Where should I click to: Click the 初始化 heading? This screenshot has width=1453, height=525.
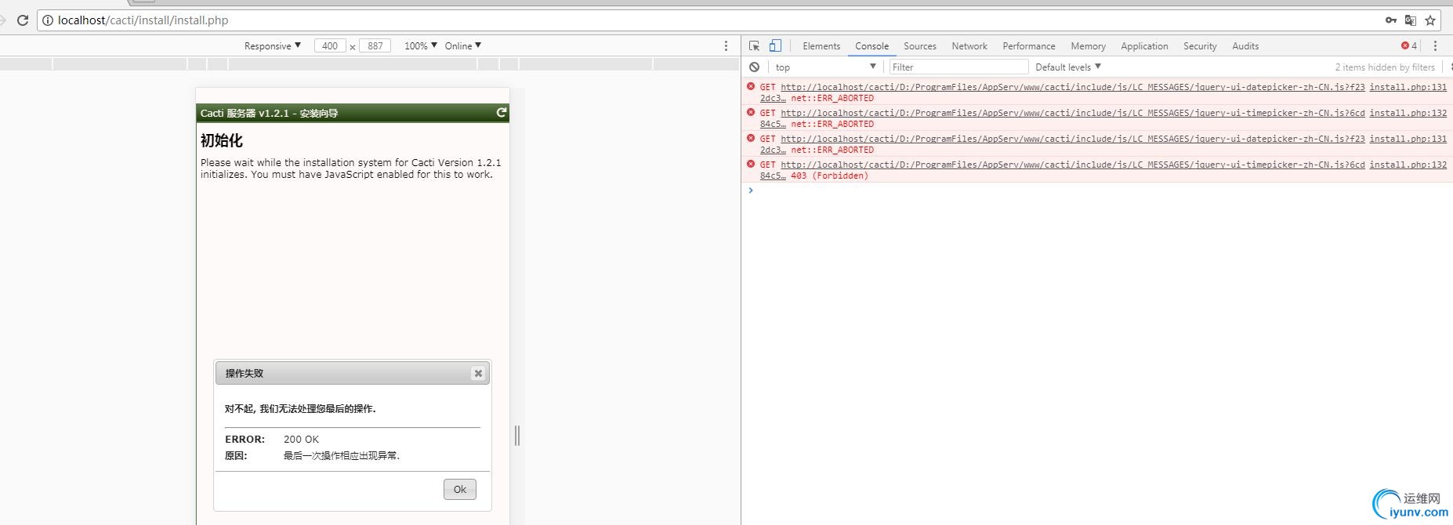click(x=222, y=140)
